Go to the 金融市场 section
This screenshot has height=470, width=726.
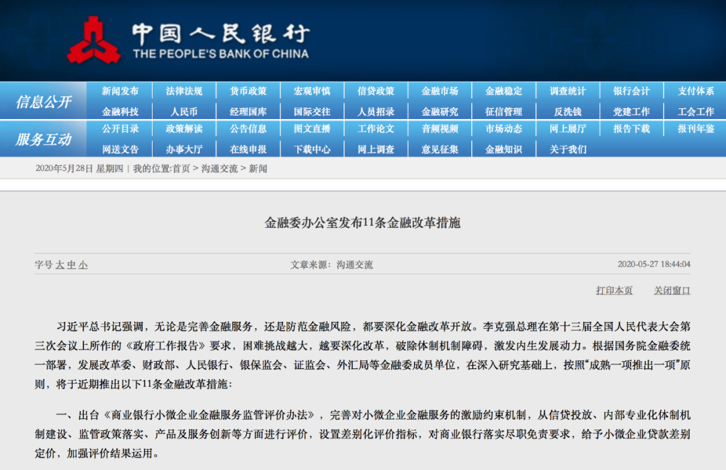coord(440,91)
